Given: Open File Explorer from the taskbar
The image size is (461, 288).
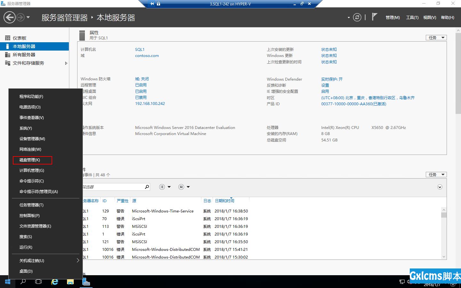Looking at the screenshot, I should [x=70, y=282].
